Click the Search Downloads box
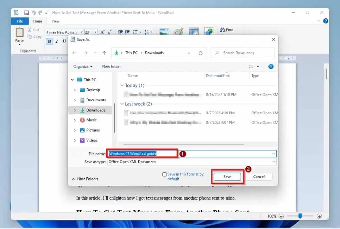The image size is (340, 229). (242, 53)
